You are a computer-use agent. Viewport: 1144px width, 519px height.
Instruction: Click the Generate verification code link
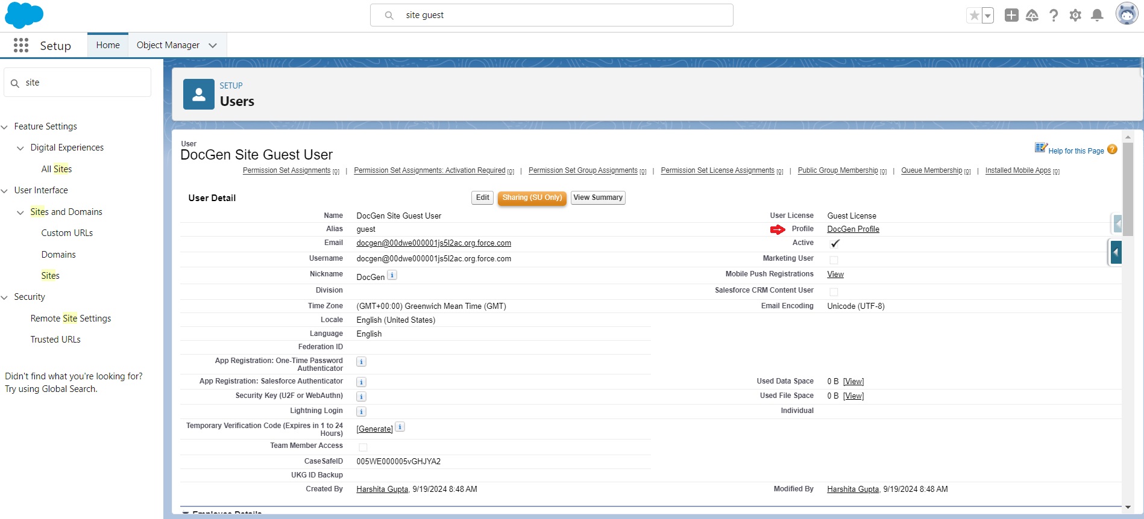click(x=374, y=429)
